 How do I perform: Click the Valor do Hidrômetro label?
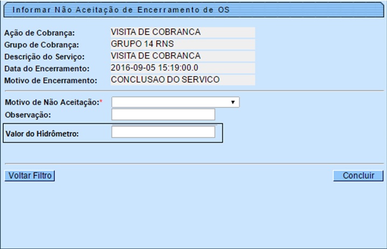coord(41,133)
